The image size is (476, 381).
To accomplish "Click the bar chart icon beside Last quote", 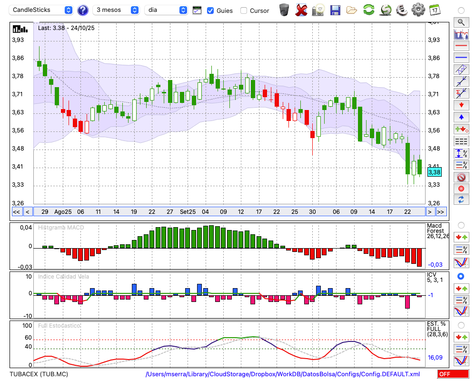I will [x=20, y=29].
